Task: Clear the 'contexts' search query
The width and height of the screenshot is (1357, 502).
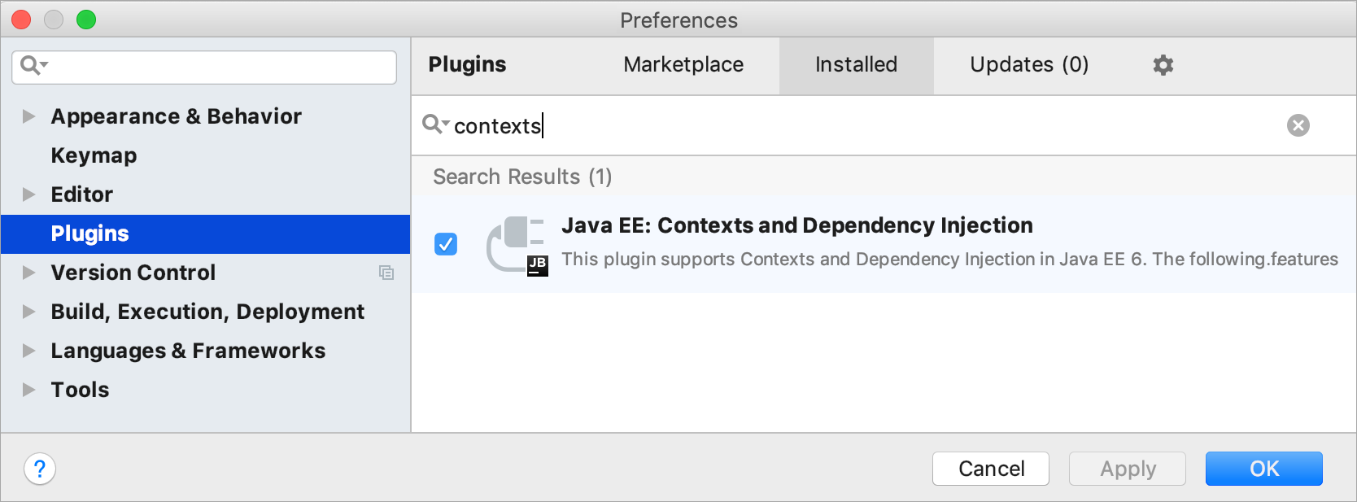Action: 1298,125
